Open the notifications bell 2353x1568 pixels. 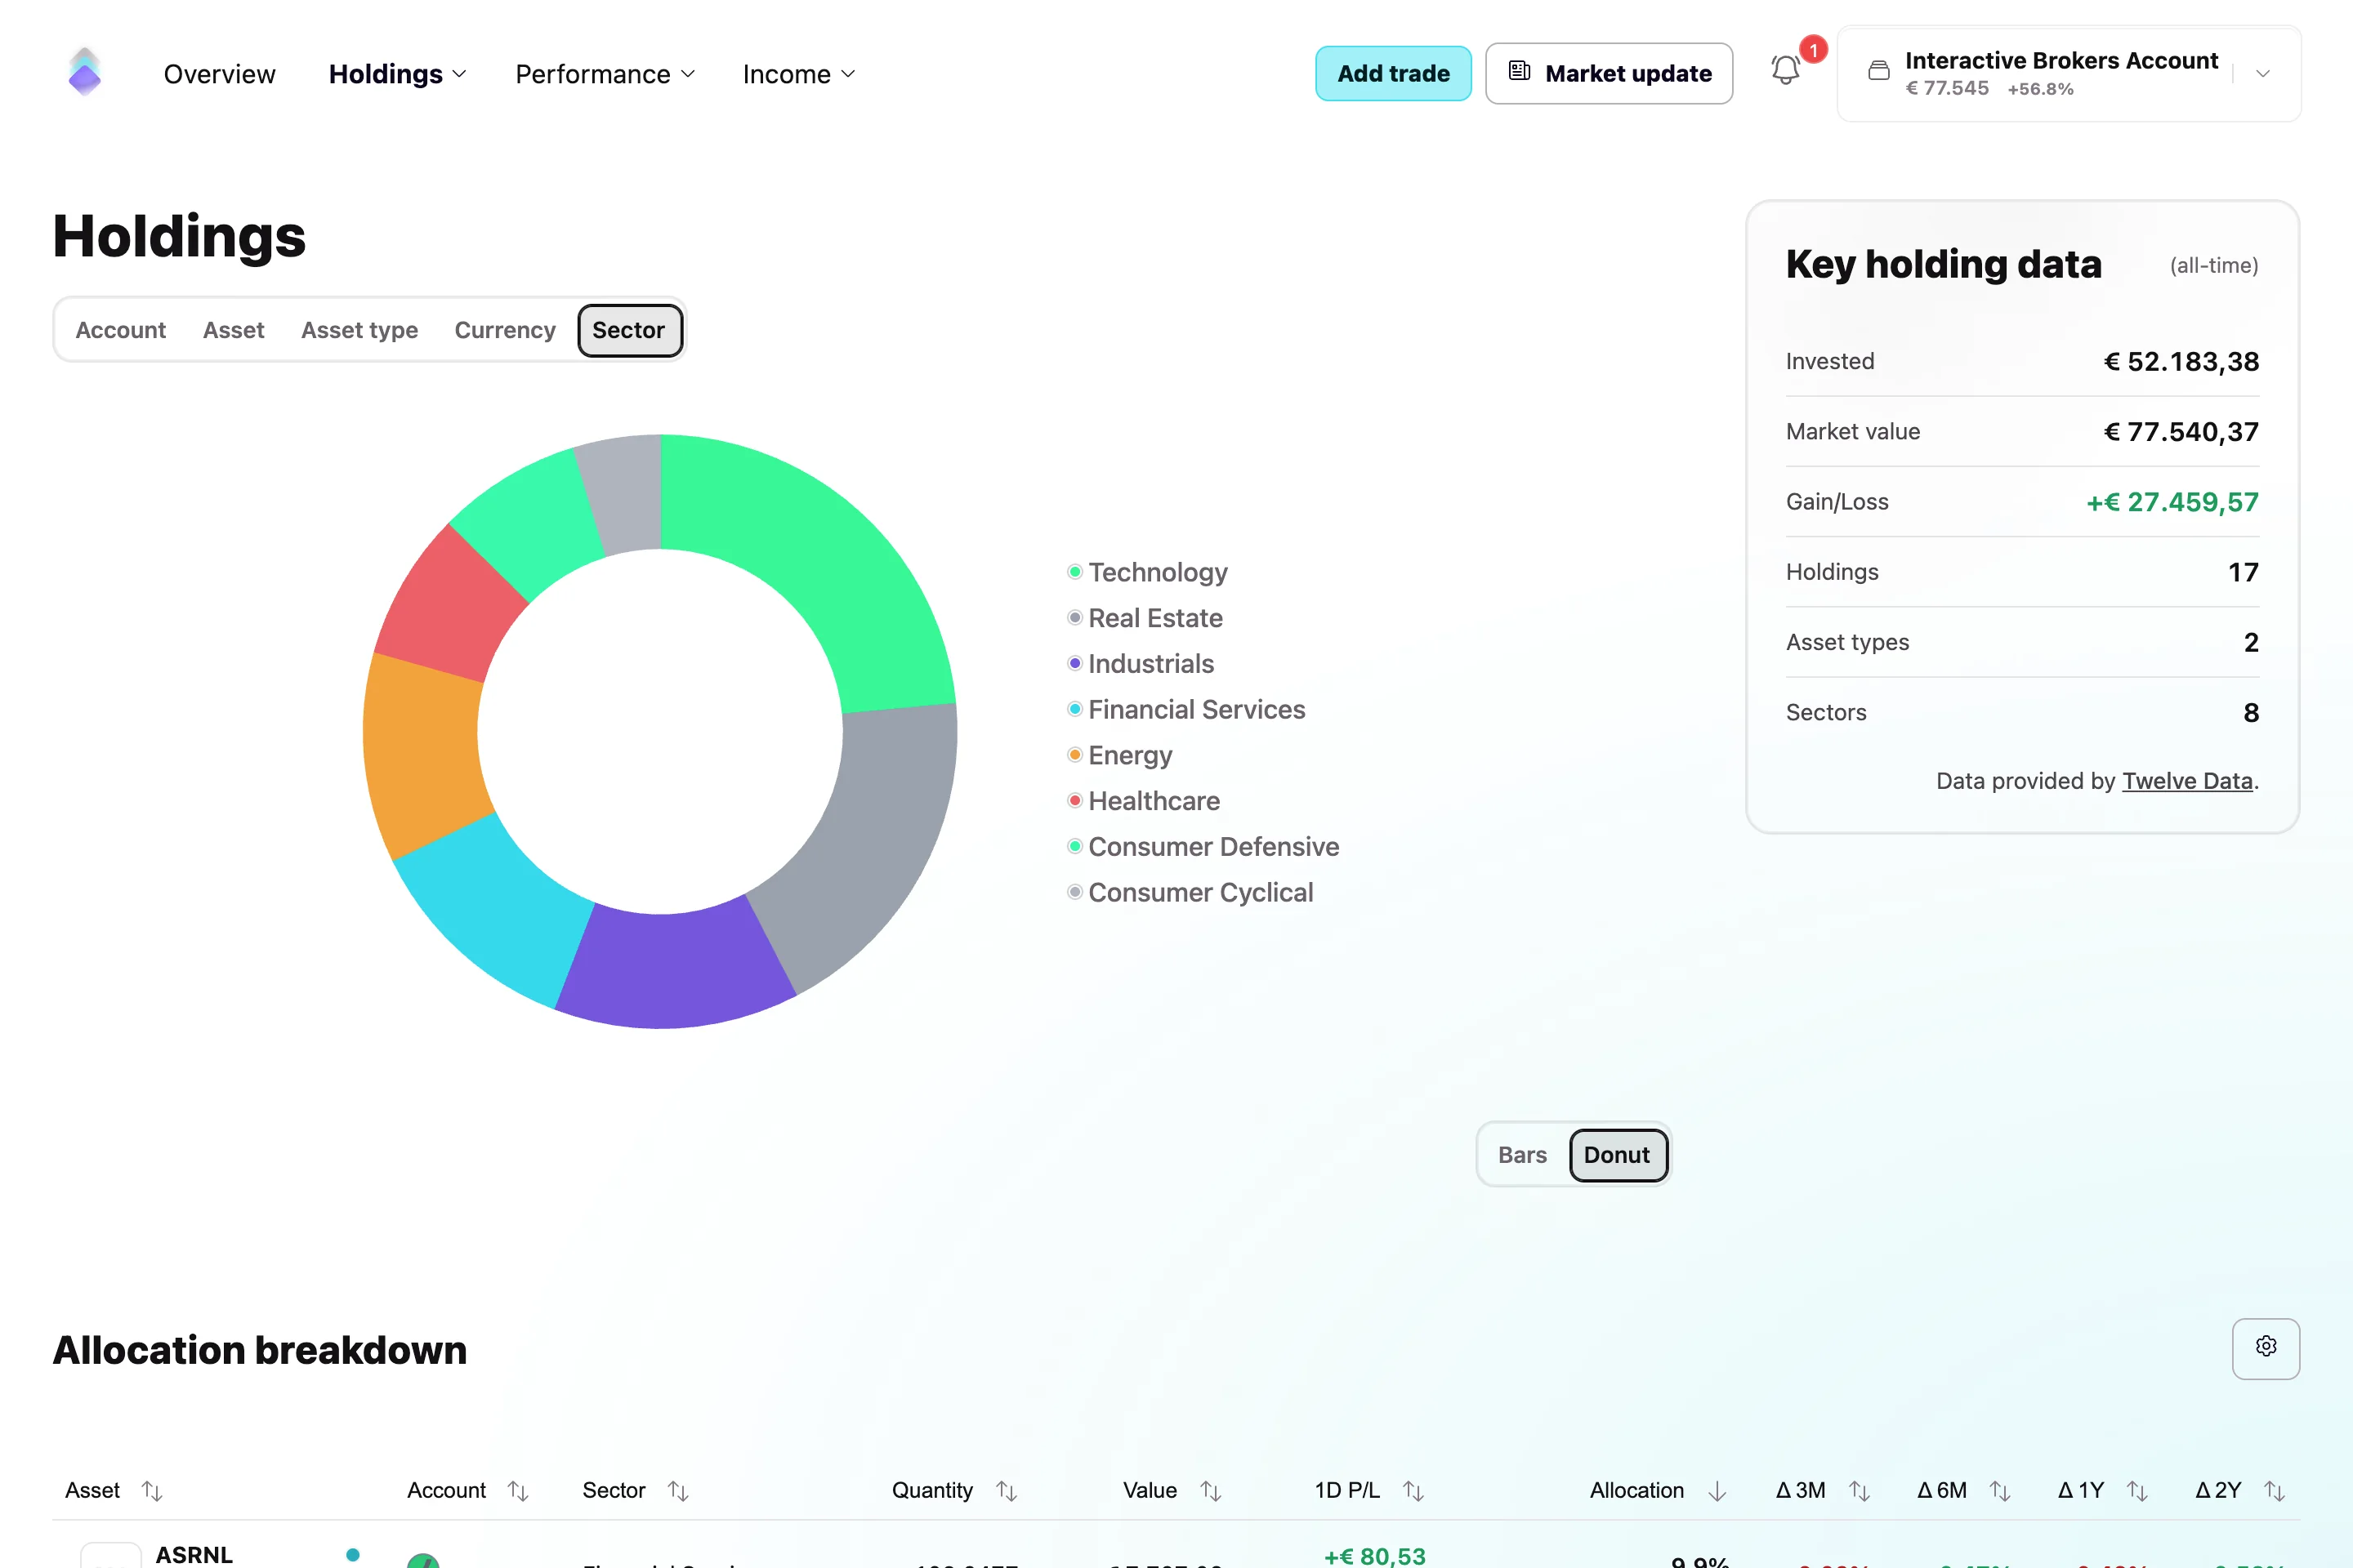1786,70
